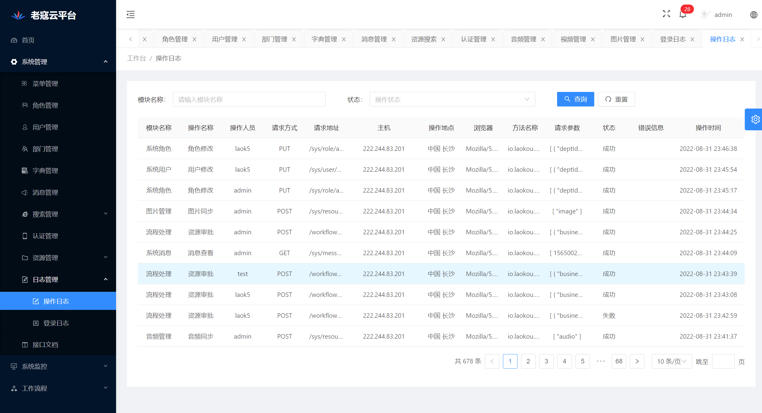The height and width of the screenshot is (413, 762).
Task: Switch to the 图片管理 tab
Action: pos(623,39)
